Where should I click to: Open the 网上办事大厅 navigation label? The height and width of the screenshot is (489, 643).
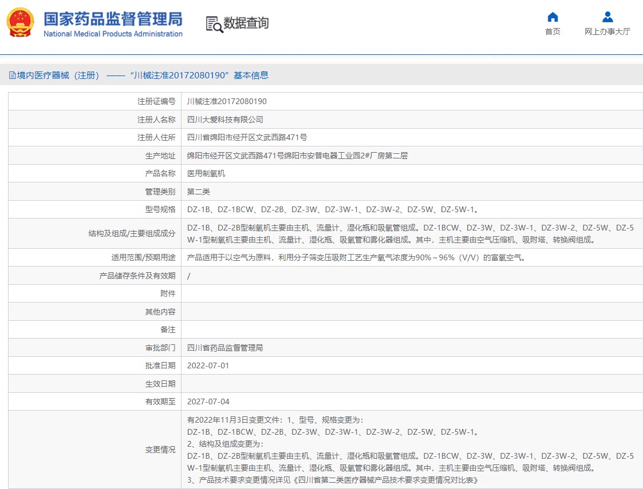[607, 32]
